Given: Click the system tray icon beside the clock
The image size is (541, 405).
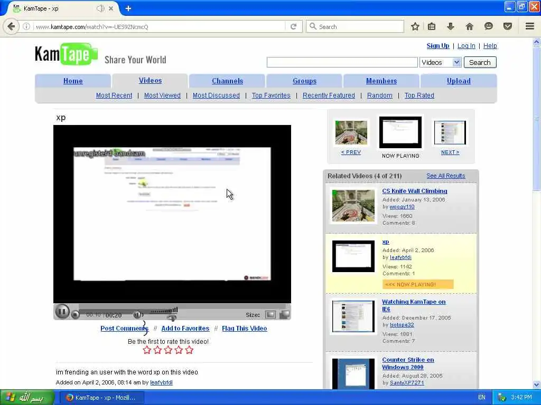Looking at the screenshot, I should (502, 398).
